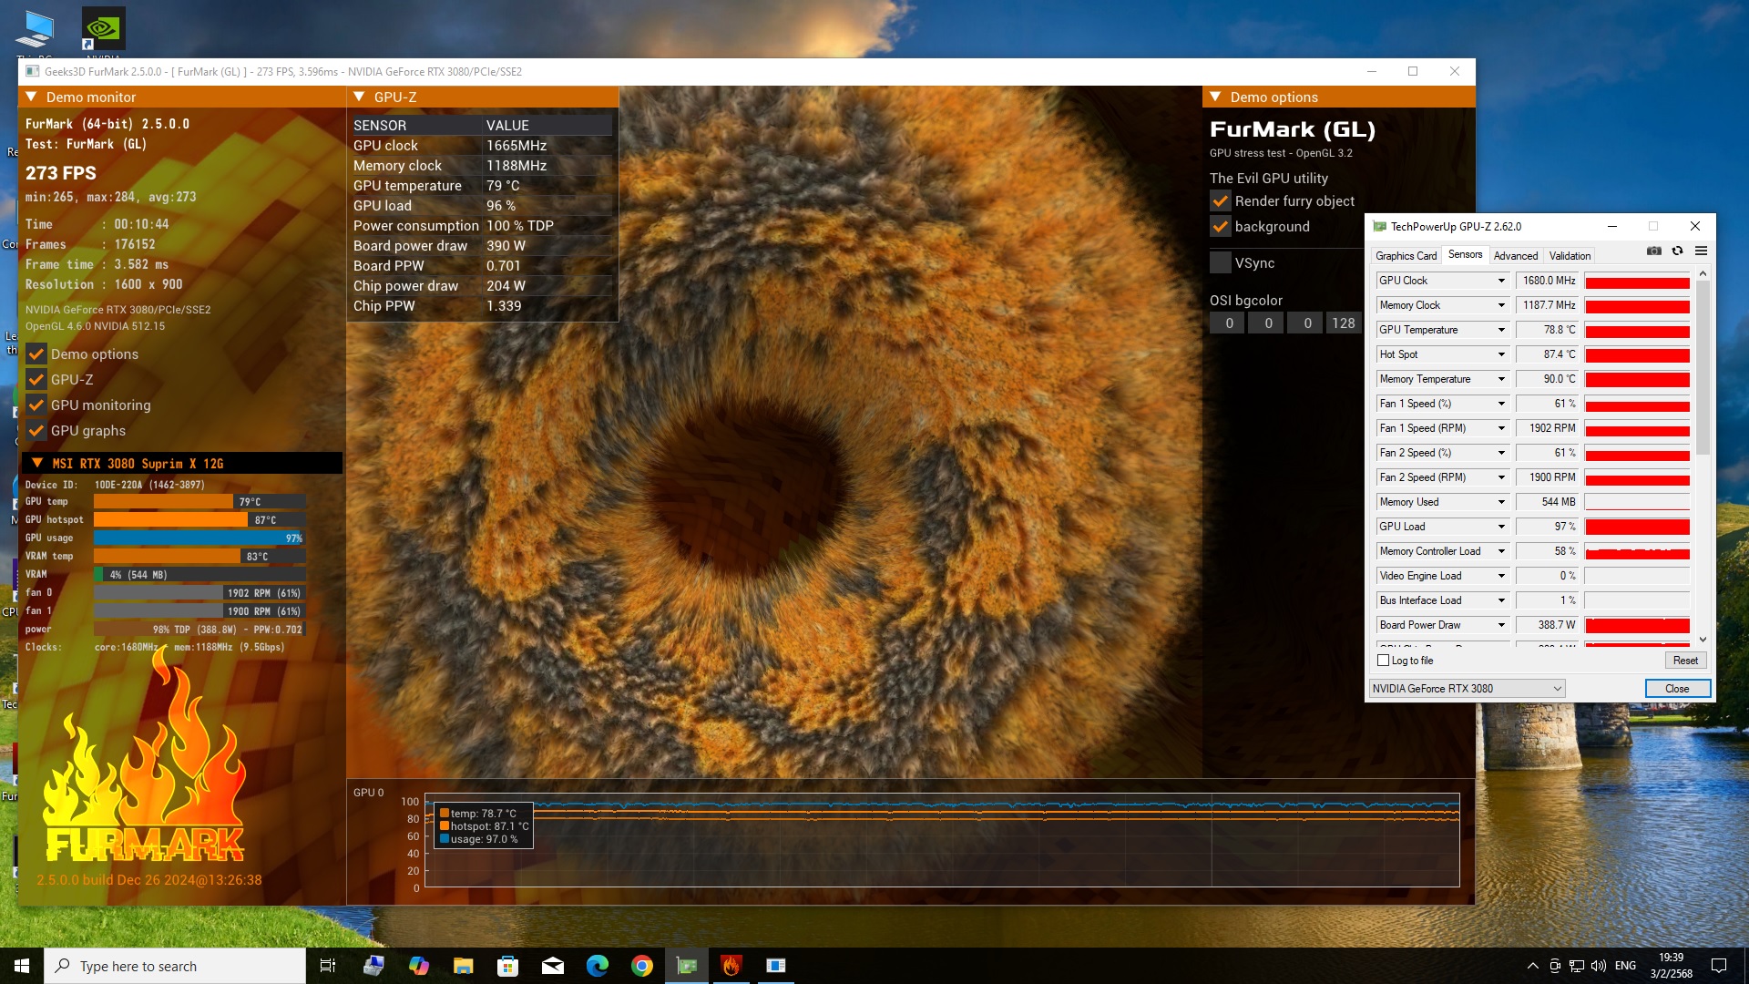Open the GPU-Z hamburger menu icon

point(1701,251)
